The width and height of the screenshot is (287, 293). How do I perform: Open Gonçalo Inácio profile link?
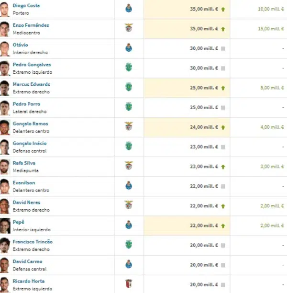30,143
